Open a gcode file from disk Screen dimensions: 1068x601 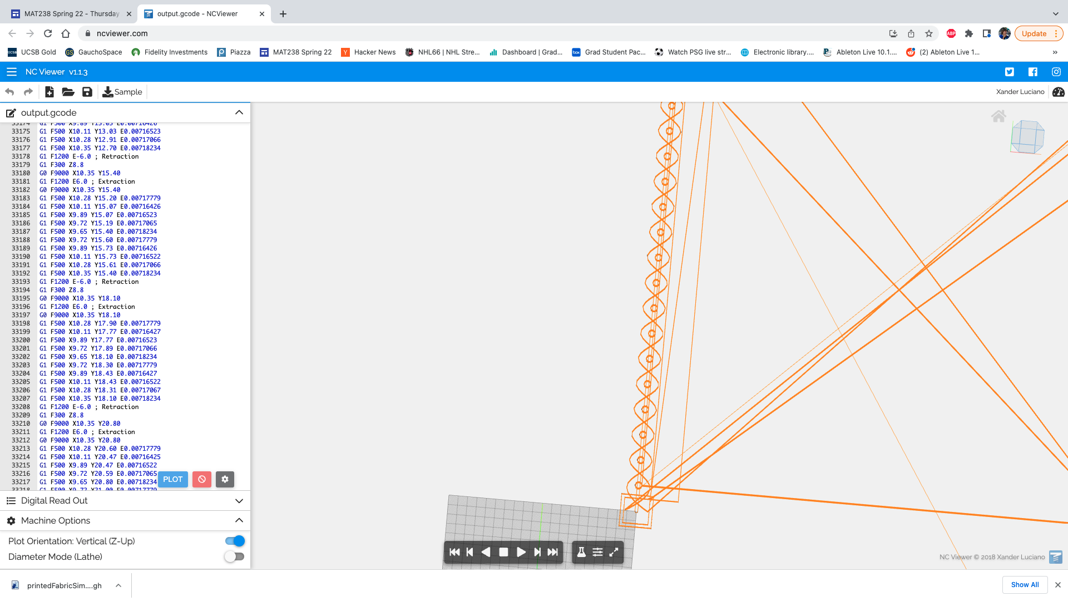pos(68,92)
